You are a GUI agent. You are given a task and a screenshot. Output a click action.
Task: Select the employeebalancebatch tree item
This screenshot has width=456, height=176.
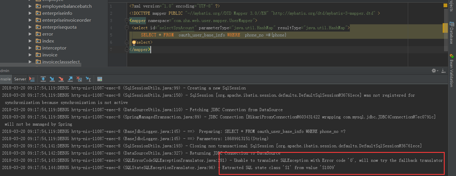point(67,6)
